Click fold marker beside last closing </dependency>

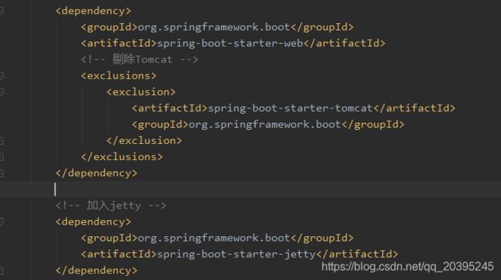click(x=2, y=271)
